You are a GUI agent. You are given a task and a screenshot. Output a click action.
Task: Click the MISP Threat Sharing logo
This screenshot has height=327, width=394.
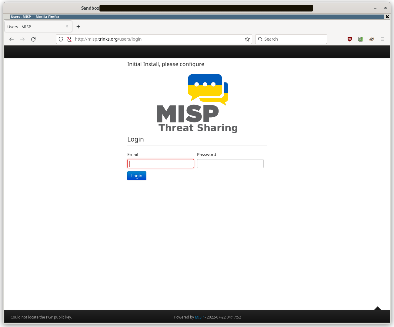click(197, 103)
